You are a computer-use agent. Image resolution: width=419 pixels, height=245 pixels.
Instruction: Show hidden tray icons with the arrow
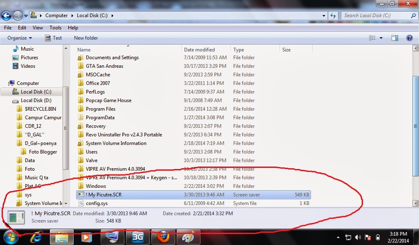338,237
